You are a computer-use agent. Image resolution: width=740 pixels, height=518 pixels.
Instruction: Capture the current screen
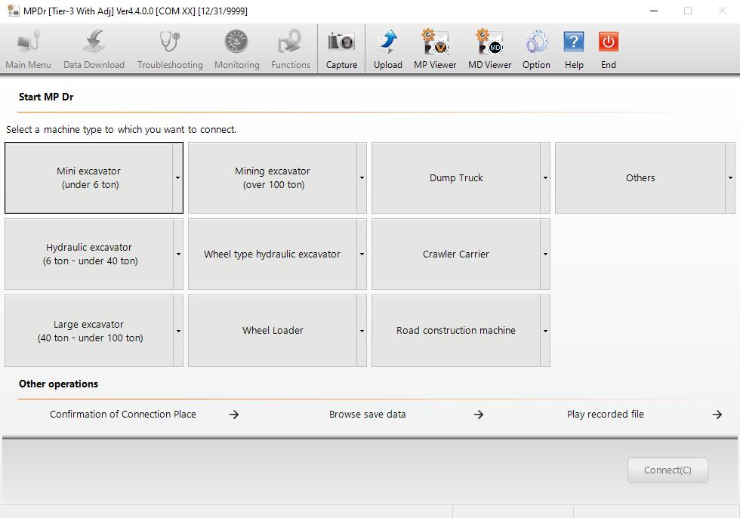(341, 47)
